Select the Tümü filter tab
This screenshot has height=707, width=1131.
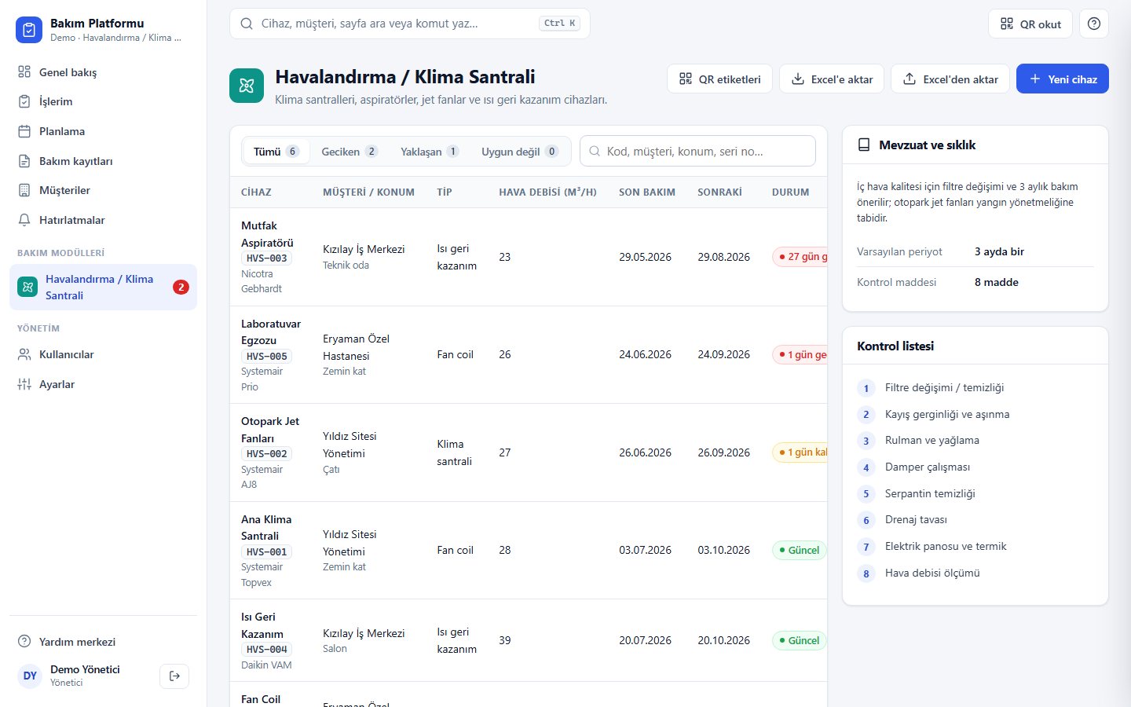coord(276,152)
